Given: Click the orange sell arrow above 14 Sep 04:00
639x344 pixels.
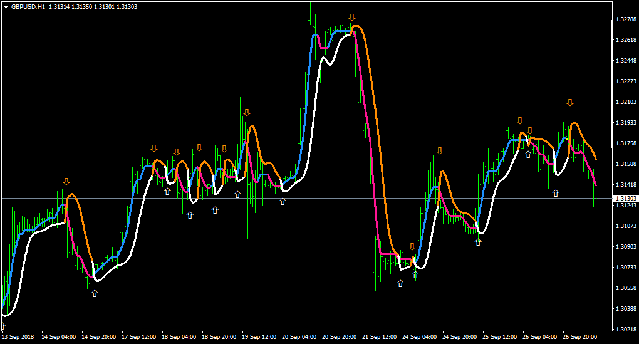Looking at the screenshot, I should point(66,181).
